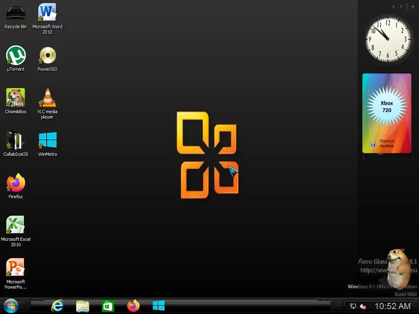This screenshot has width=419, height=314.
Task: Go to previous sidebar gadget page
Action: click(x=393, y=7)
